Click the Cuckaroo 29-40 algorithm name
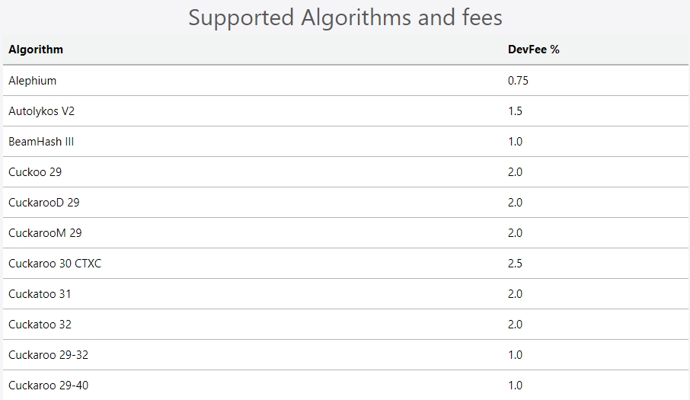Viewport: 690px width, 400px height. click(x=49, y=386)
